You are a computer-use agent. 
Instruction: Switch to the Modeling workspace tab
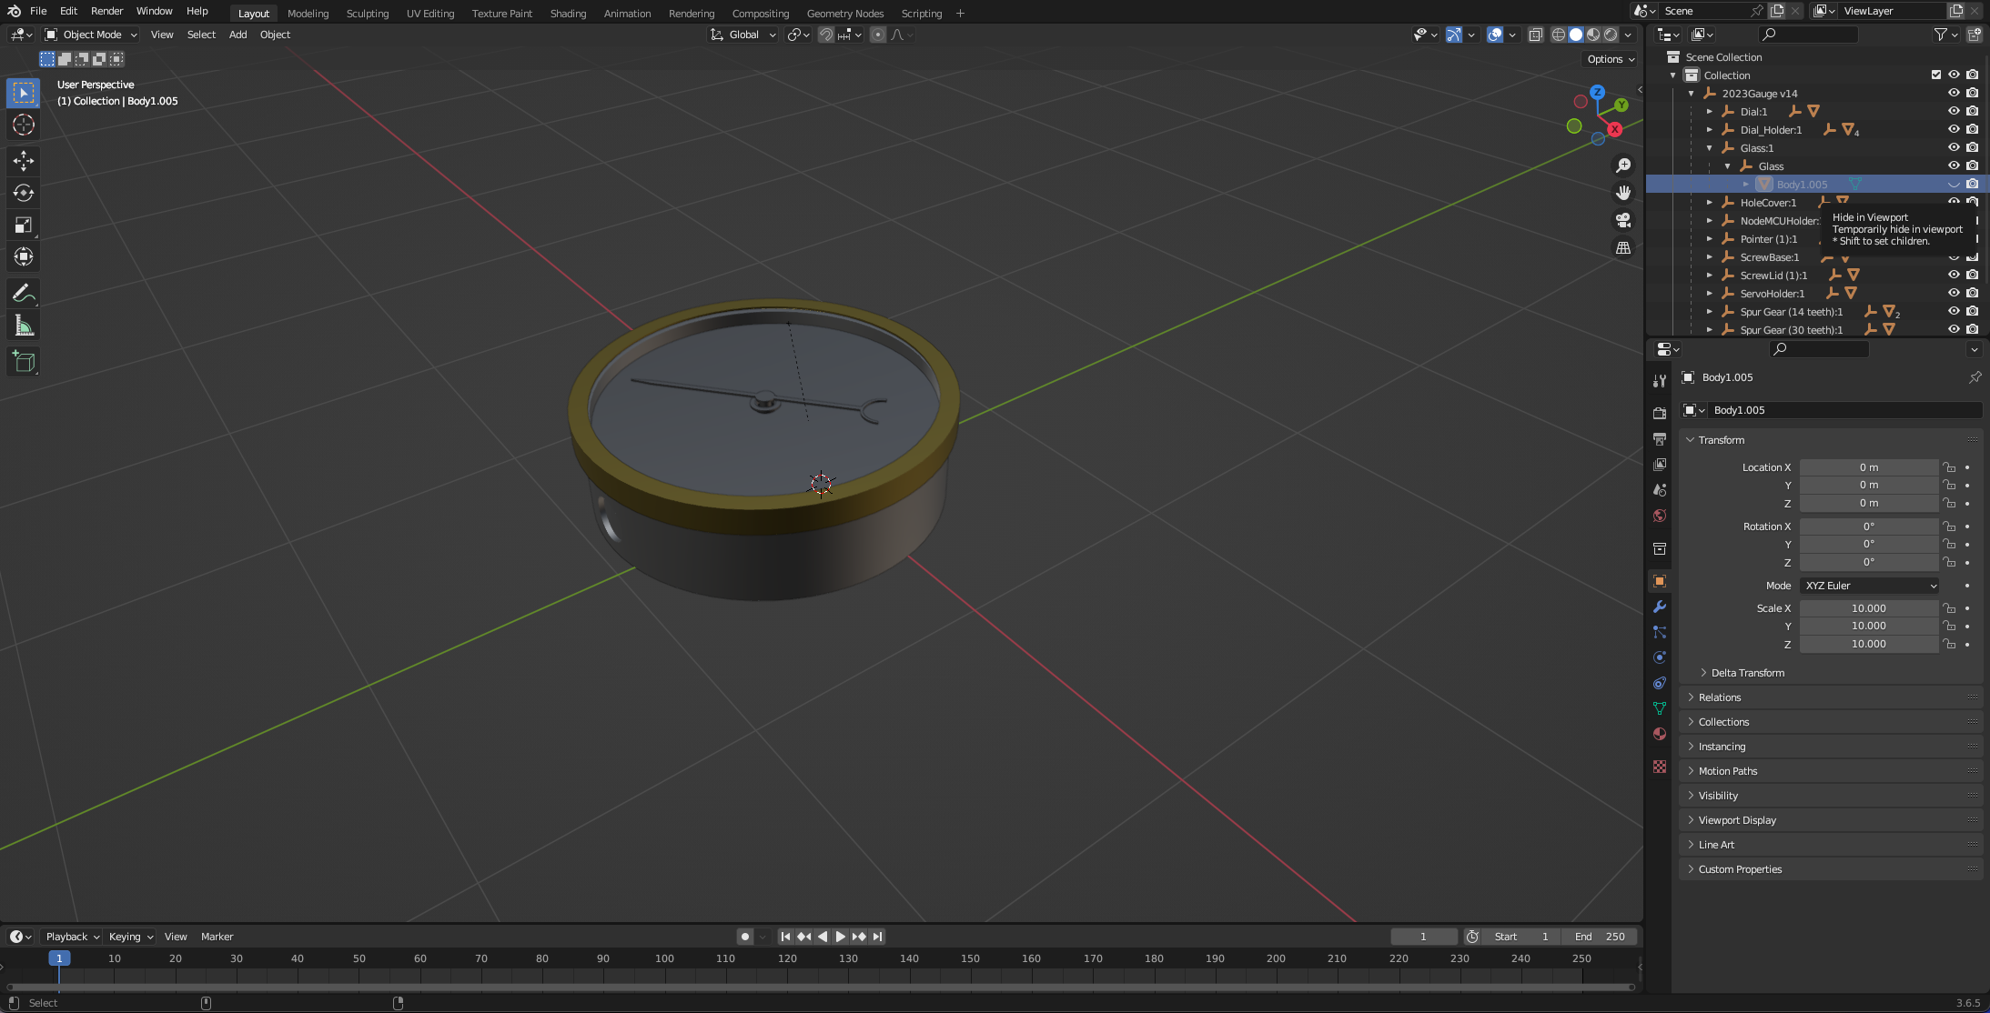(x=308, y=14)
